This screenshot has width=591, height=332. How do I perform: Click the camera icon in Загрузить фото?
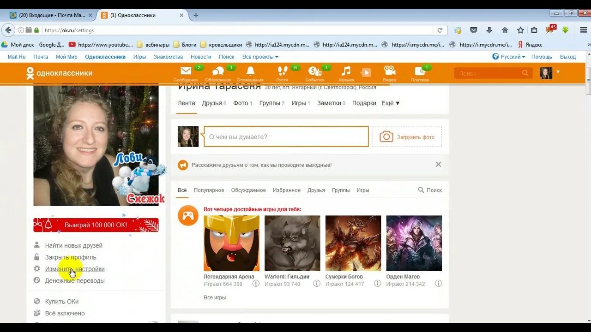[x=386, y=137]
